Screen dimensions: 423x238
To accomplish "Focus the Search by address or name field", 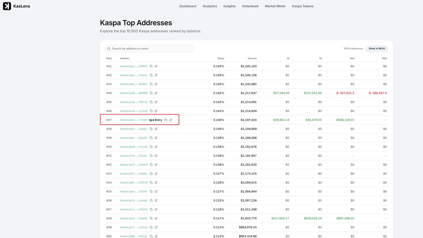I will 149,49.
